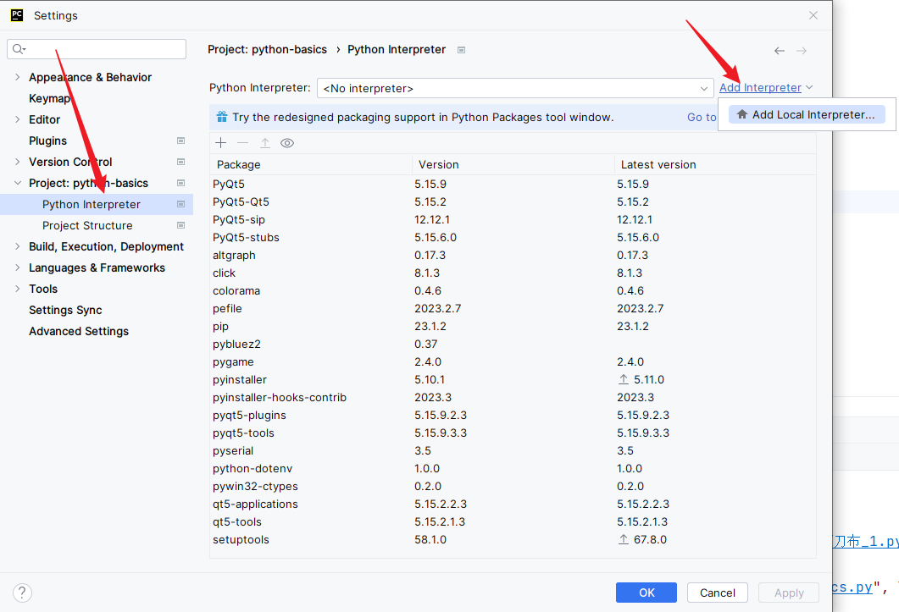The image size is (899, 612).
Task: Click the upgrade arrow for pyinstaller 5.11.0
Action: [x=624, y=379]
